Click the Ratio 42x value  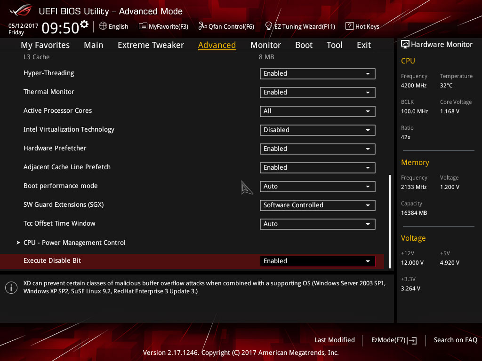[406, 137]
